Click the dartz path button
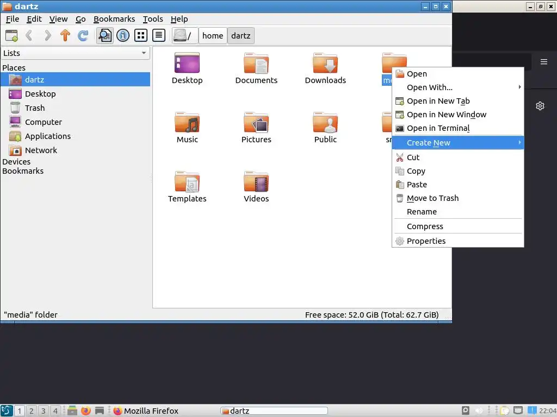This screenshot has height=417, width=557. tap(240, 35)
